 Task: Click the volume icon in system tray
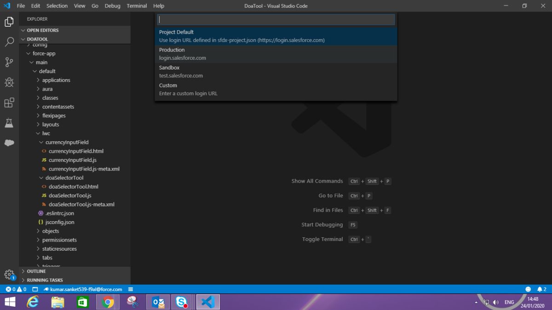click(496, 302)
